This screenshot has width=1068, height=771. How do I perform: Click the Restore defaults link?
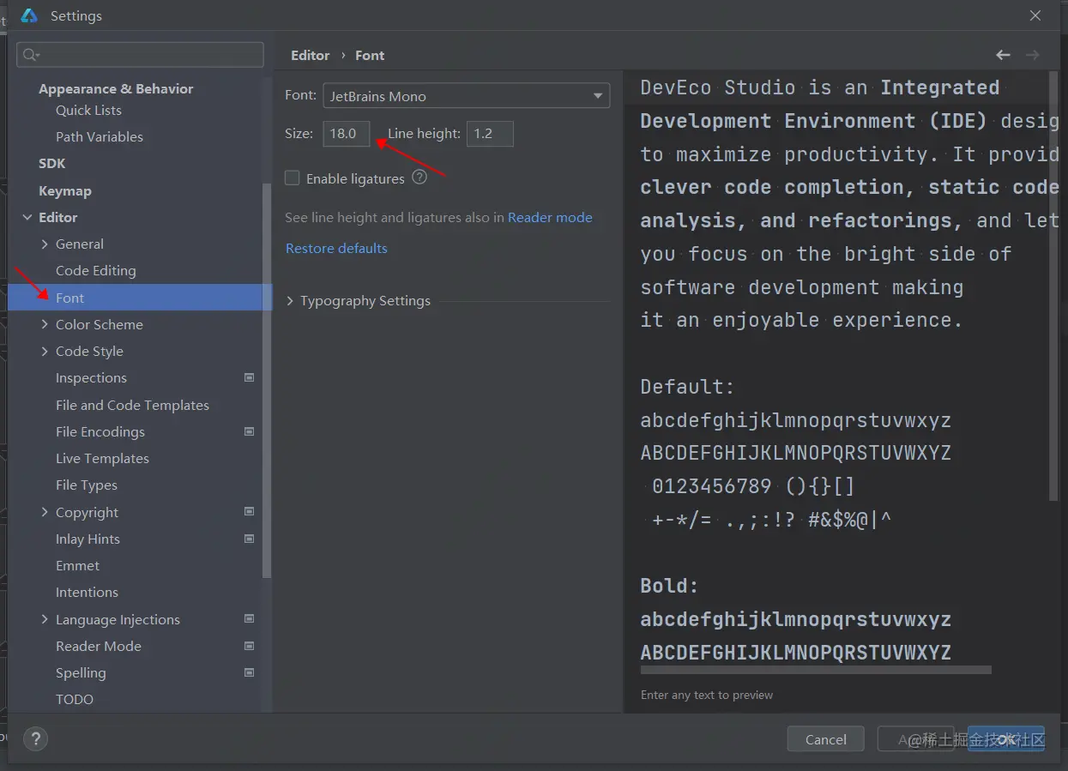tap(336, 248)
